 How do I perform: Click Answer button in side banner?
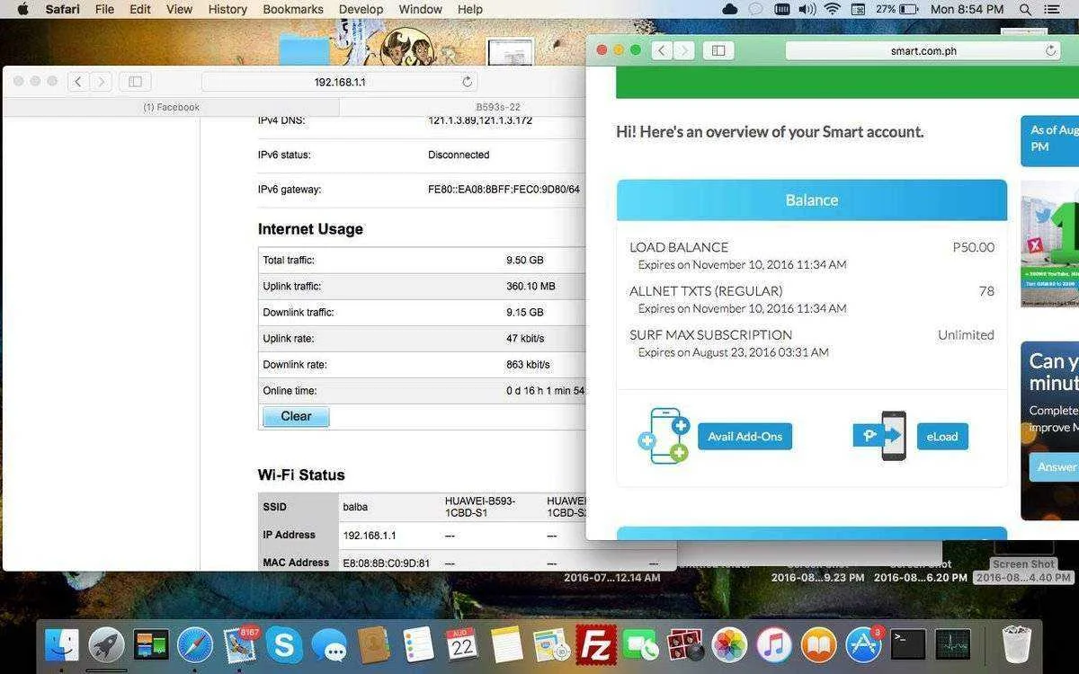[1056, 466]
